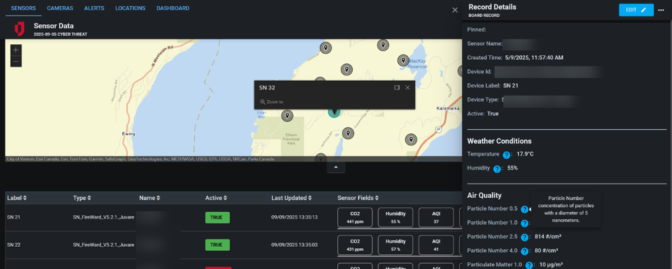The image size is (672, 269).
Task: Click the TRUE active badge for SN 22
Action: (x=218, y=245)
